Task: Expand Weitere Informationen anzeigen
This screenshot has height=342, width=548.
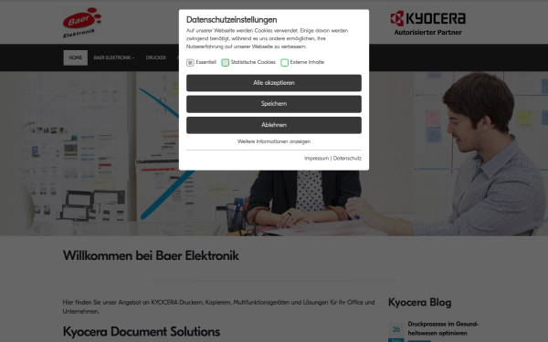Action: click(274, 141)
